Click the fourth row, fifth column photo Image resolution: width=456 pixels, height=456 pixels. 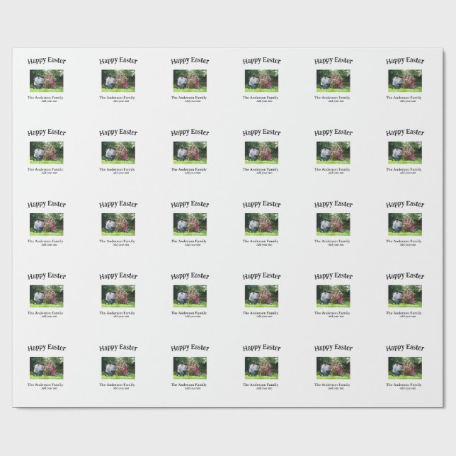(x=333, y=295)
